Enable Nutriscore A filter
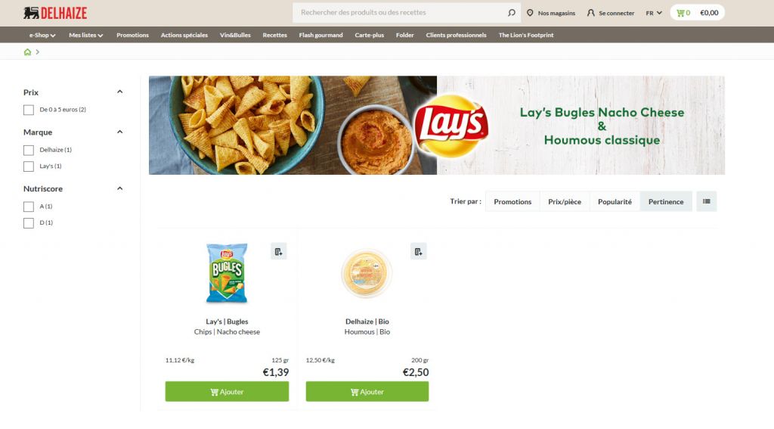This screenshot has width=774, height=429. coord(29,206)
